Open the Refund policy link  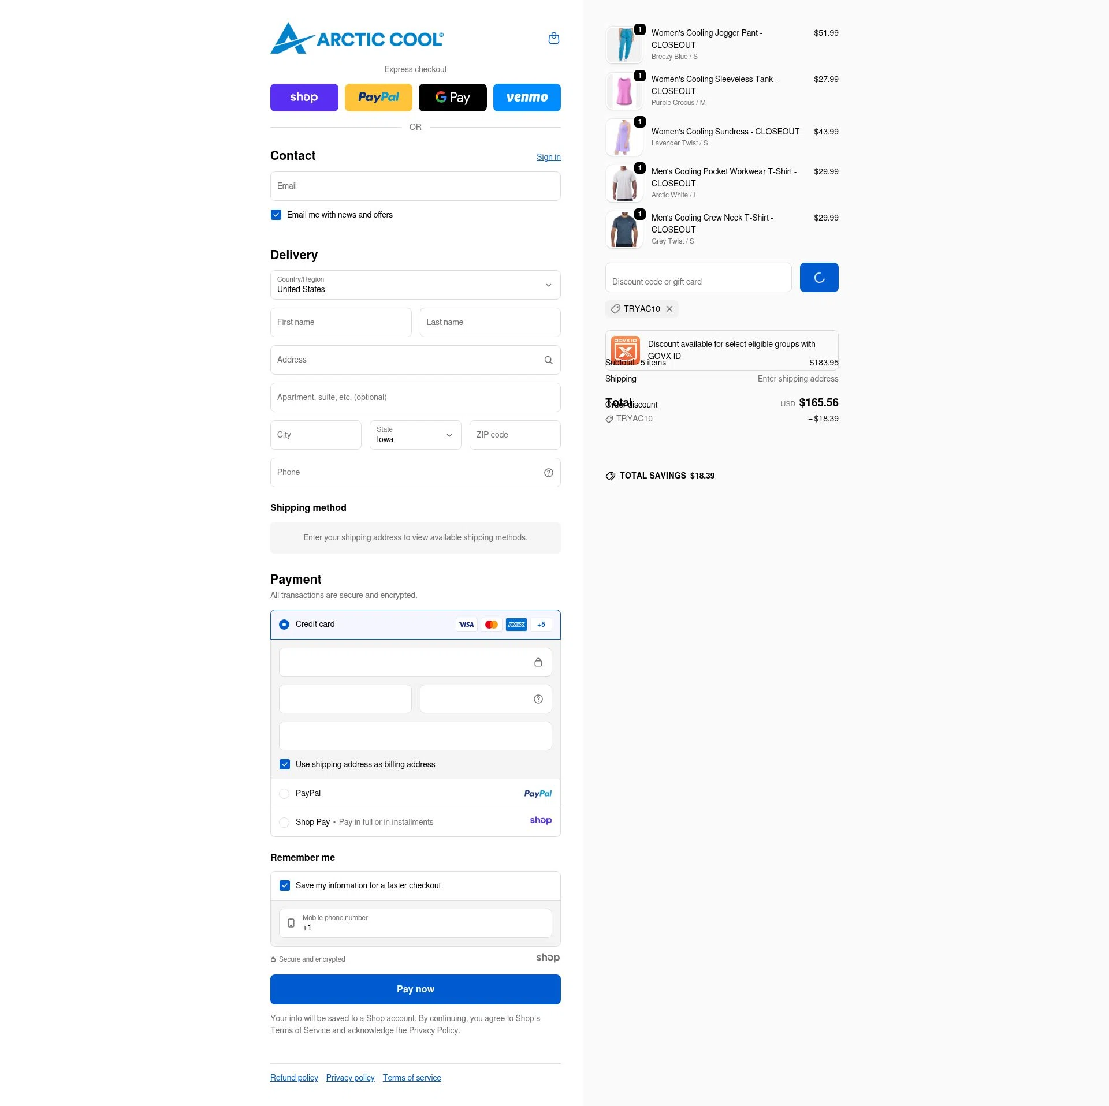(294, 1078)
